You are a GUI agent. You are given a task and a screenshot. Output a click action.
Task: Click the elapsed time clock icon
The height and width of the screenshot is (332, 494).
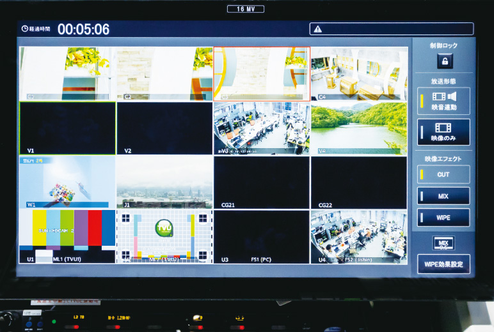click(25, 29)
